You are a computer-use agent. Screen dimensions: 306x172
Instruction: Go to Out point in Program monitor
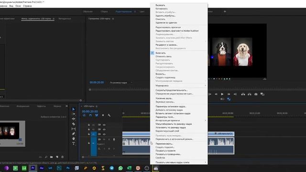(235, 94)
